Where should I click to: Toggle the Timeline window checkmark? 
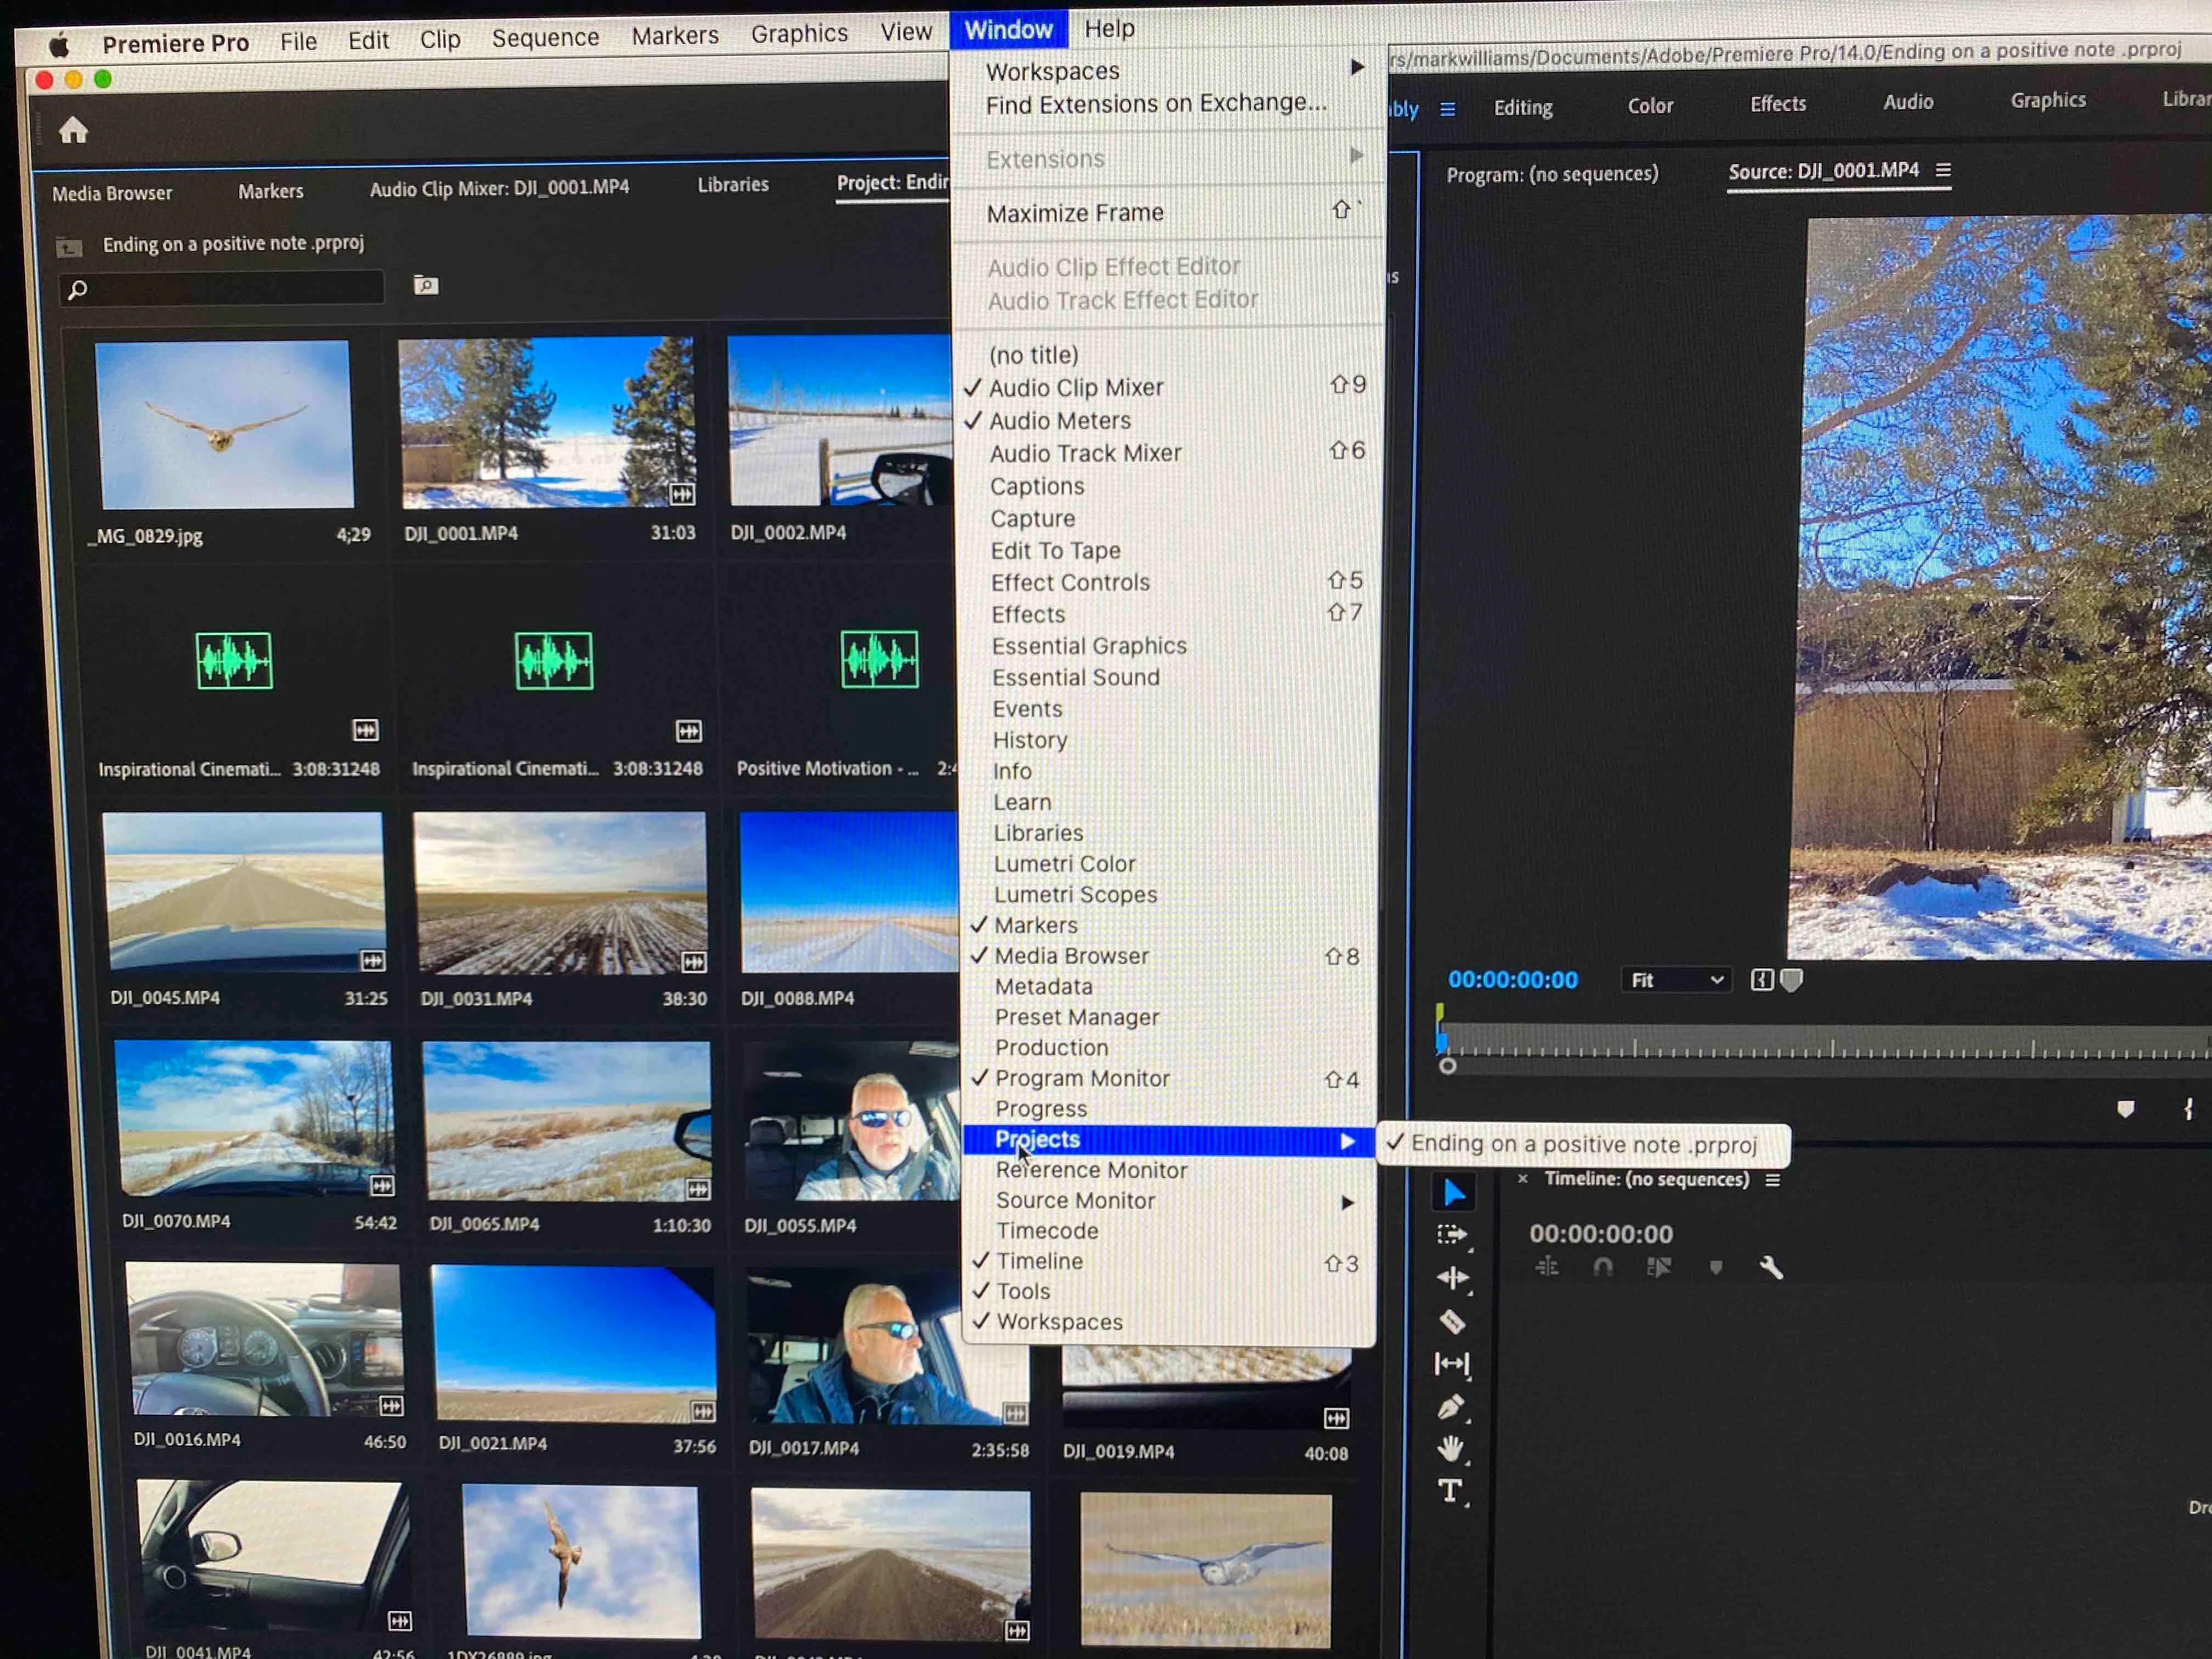(1039, 1261)
